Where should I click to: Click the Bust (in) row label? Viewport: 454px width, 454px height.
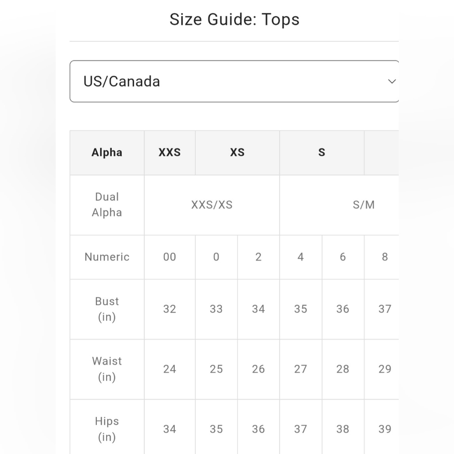coord(107,309)
